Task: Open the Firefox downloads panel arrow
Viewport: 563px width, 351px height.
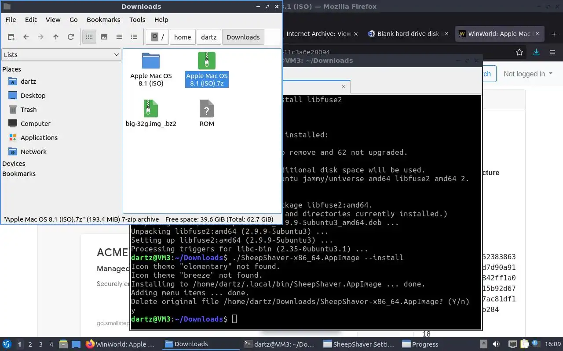Action: [x=536, y=52]
